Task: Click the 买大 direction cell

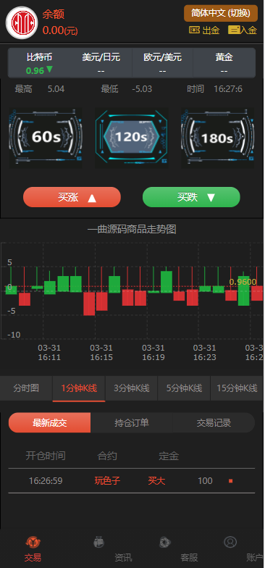Action: pos(156,481)
